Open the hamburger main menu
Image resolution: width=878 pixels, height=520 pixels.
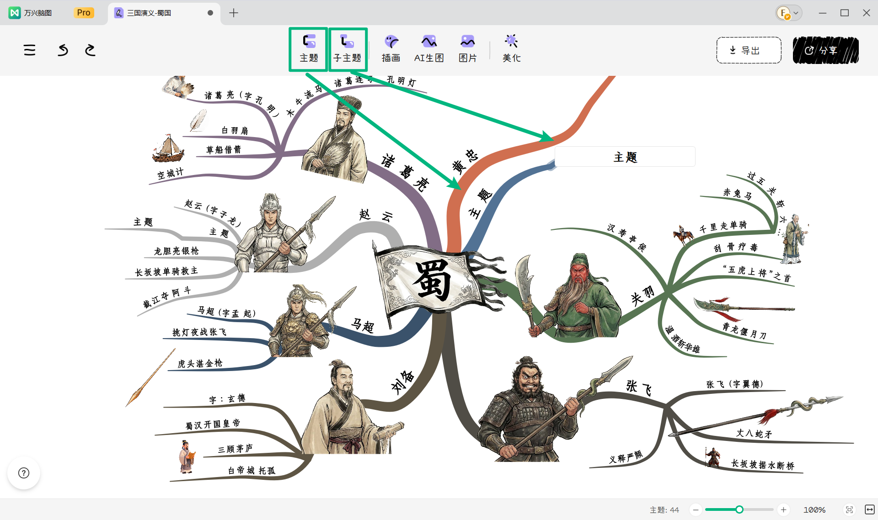pyautogui.click(x=30, y=50)
